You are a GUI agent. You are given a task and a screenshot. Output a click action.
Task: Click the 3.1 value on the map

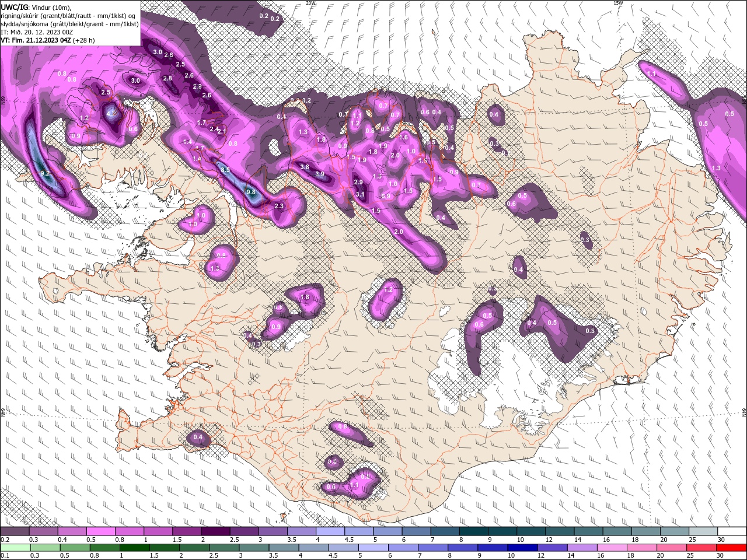(360, 195)
